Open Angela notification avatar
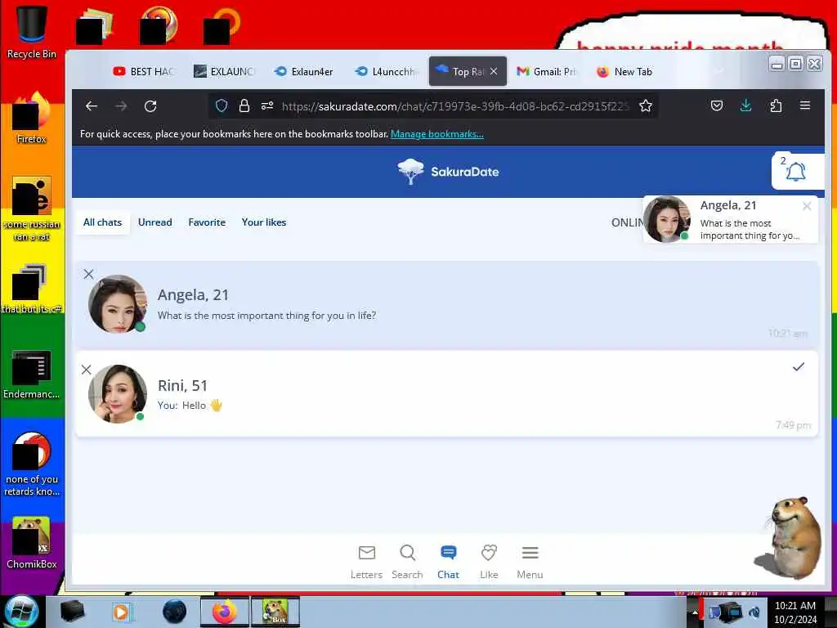 pos(667,219)
